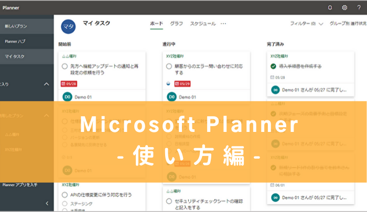This screenshot has height=212, width=367.
Task: Open Planner ハブ in the sidebar
Action: [27, 41]
